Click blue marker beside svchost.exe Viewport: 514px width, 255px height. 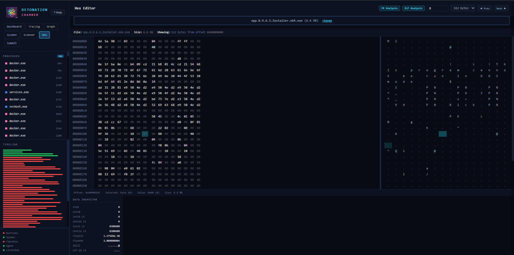tap(6, 107)
